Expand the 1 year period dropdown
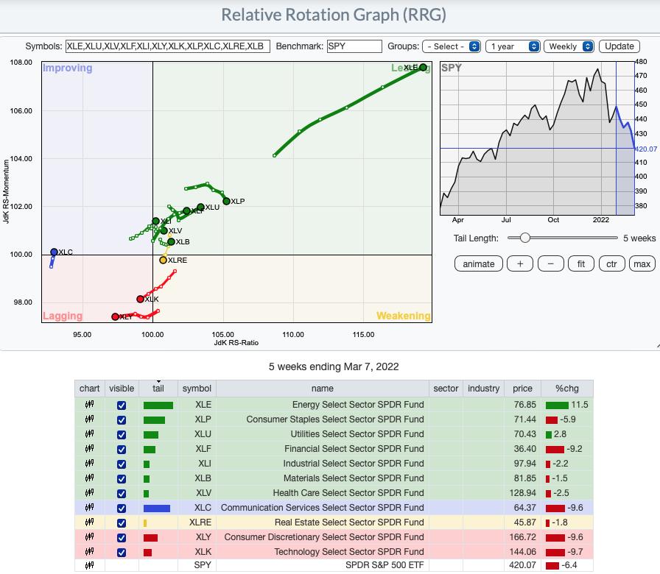This screenshot has height=574, width=660. pos(513,46)
